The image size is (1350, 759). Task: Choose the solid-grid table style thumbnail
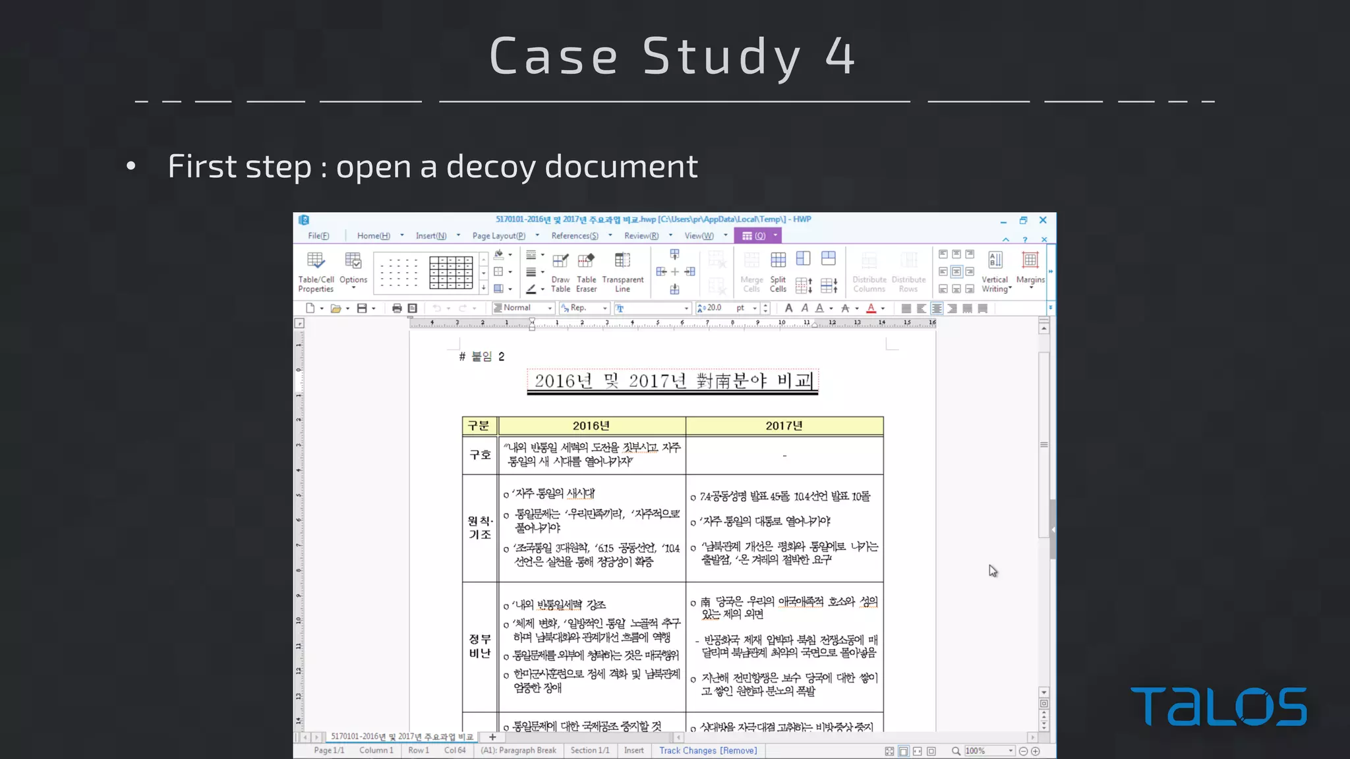point(451,273)
